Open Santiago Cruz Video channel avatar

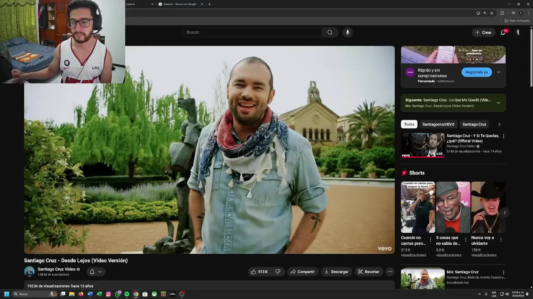pyautogui.click(x=29, y=272)
